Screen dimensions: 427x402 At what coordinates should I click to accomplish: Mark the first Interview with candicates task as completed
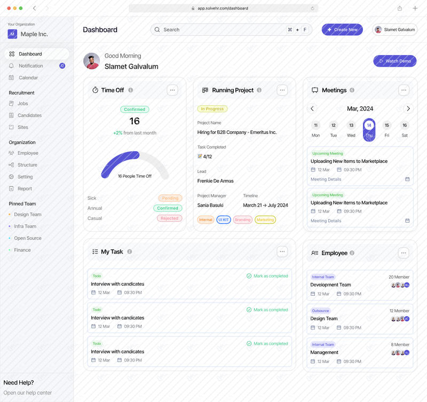click(267, 276)
